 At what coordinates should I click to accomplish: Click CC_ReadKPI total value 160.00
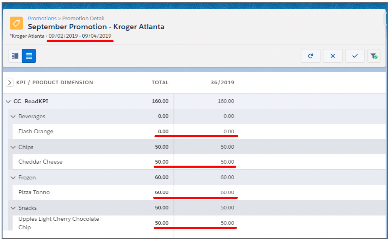click(x=160, y=101)
